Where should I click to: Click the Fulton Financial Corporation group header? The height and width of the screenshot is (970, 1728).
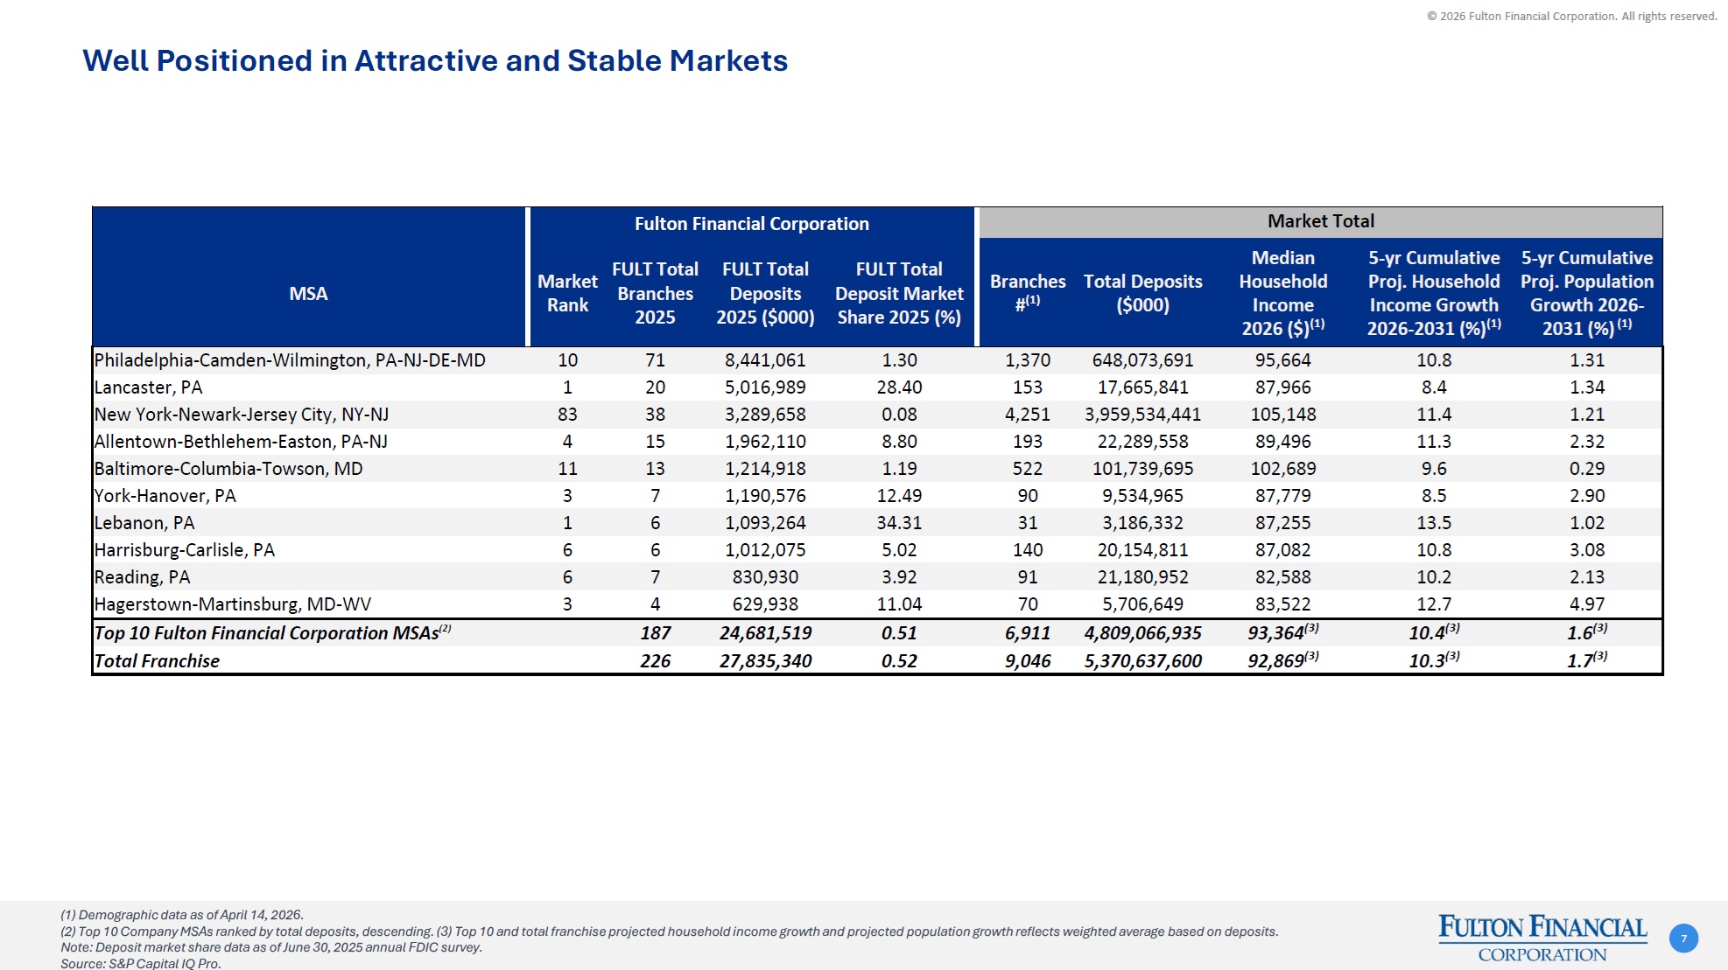point(751,224)
